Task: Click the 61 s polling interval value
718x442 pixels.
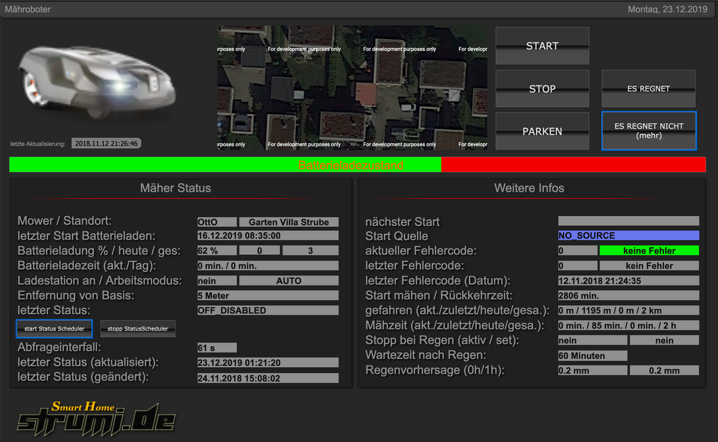Action: click(217, 347)
